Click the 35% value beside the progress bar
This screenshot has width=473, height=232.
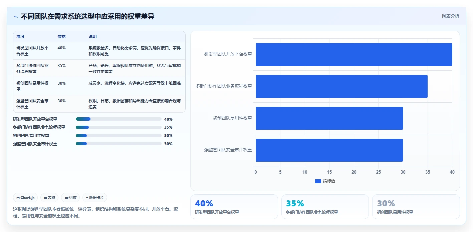pos(168,127)
